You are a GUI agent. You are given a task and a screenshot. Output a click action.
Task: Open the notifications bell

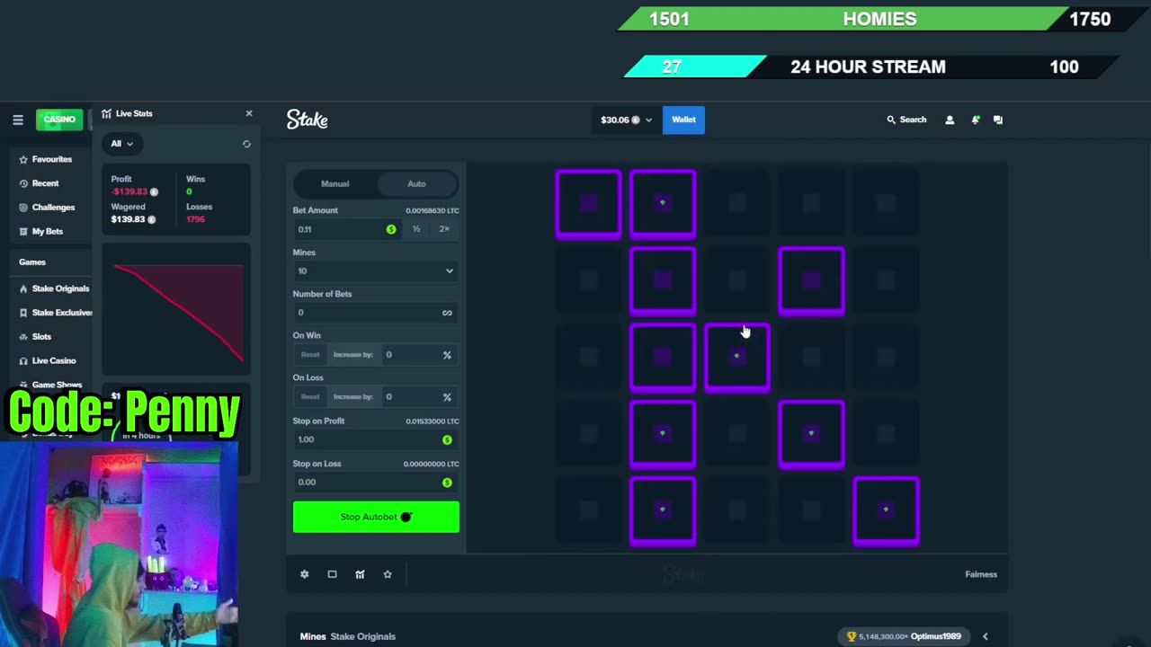[975, 120]
